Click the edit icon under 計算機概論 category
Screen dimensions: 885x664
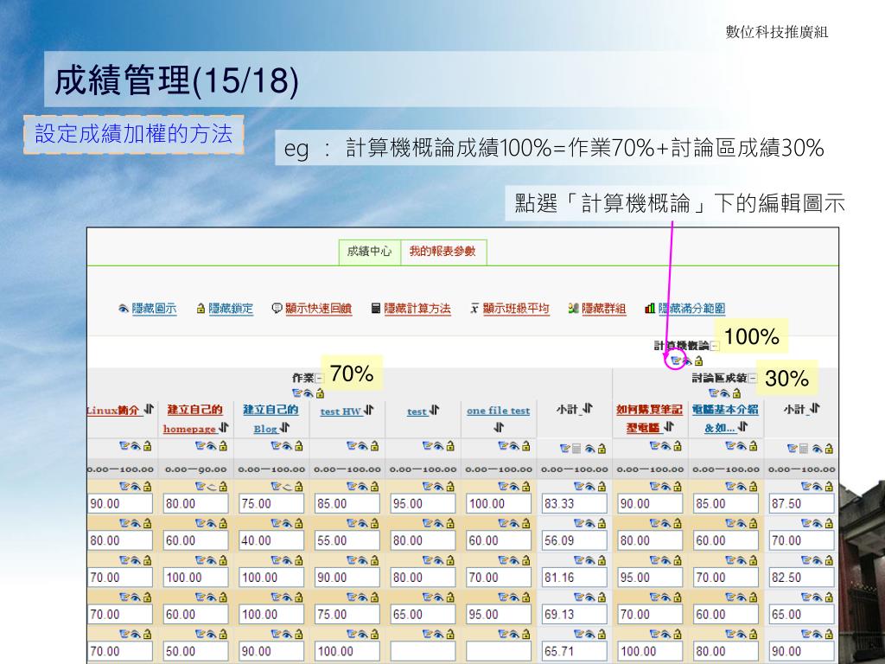pos(675,361)
